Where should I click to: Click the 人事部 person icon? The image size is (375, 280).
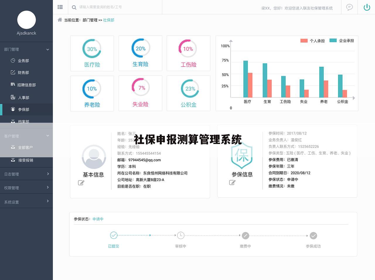(x=13, y=97)
